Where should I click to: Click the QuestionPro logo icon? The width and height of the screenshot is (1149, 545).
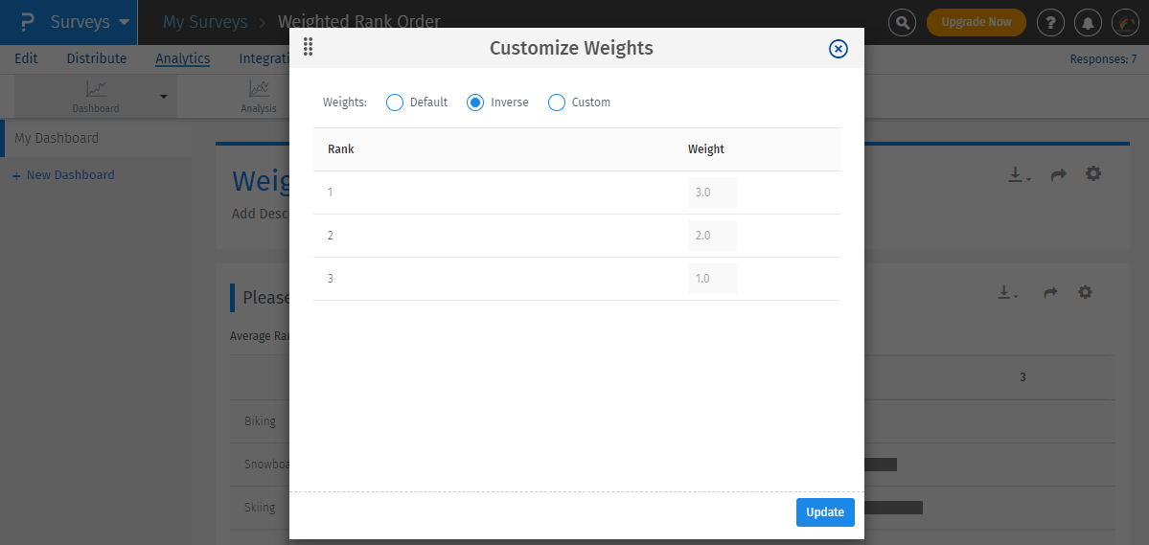tap(28, 22)
